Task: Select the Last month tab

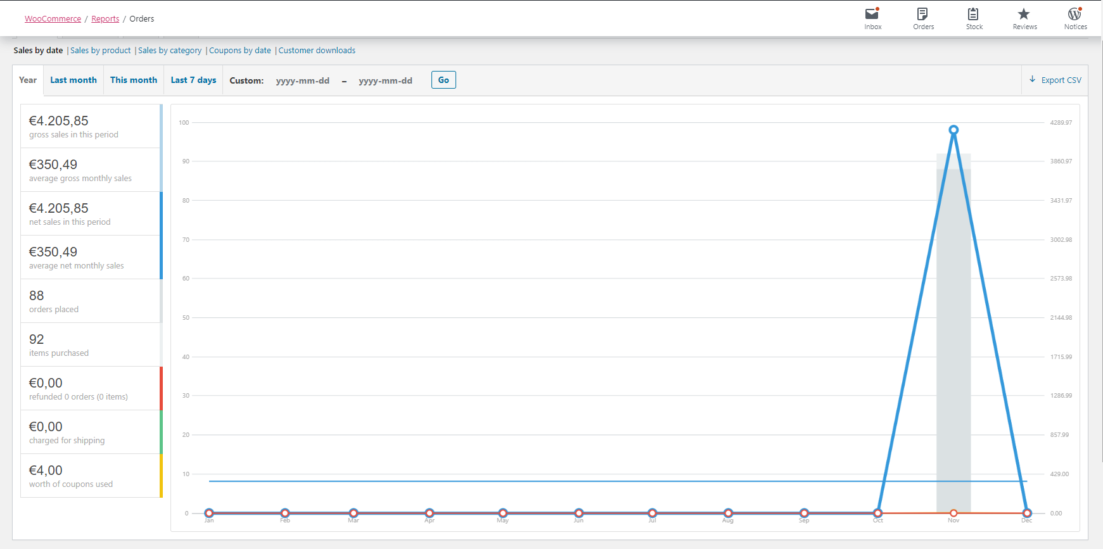Action: tap(73, 80)
